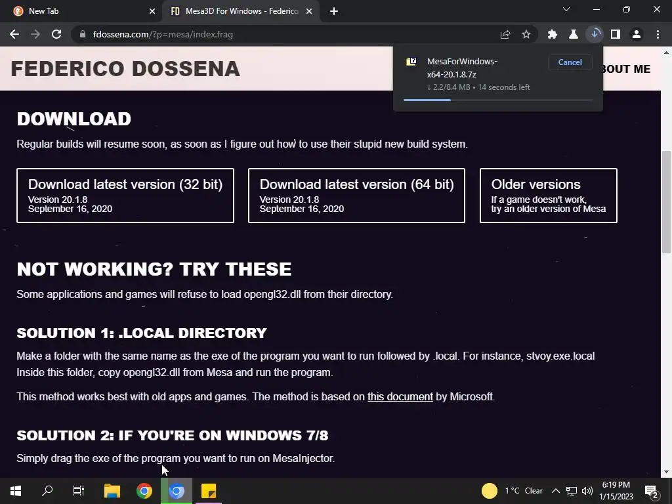Viewport: 672px width, 504px height.
Task: Expand the hidden system tray icons chevron
Action: (x=555, y=491)
